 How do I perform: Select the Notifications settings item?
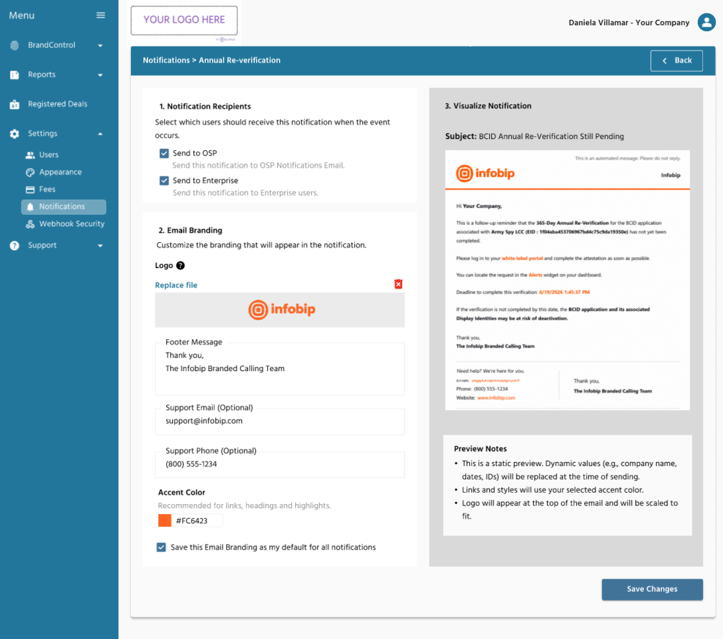pos(64,207)
